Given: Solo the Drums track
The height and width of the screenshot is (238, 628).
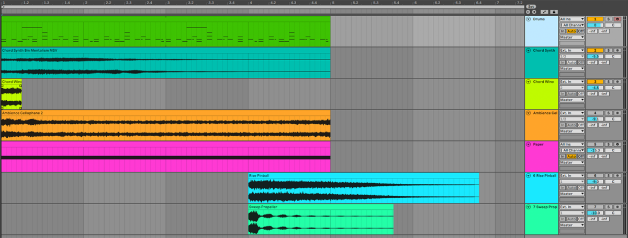Looking at the screenshot, I should click(x=608, y=19).
